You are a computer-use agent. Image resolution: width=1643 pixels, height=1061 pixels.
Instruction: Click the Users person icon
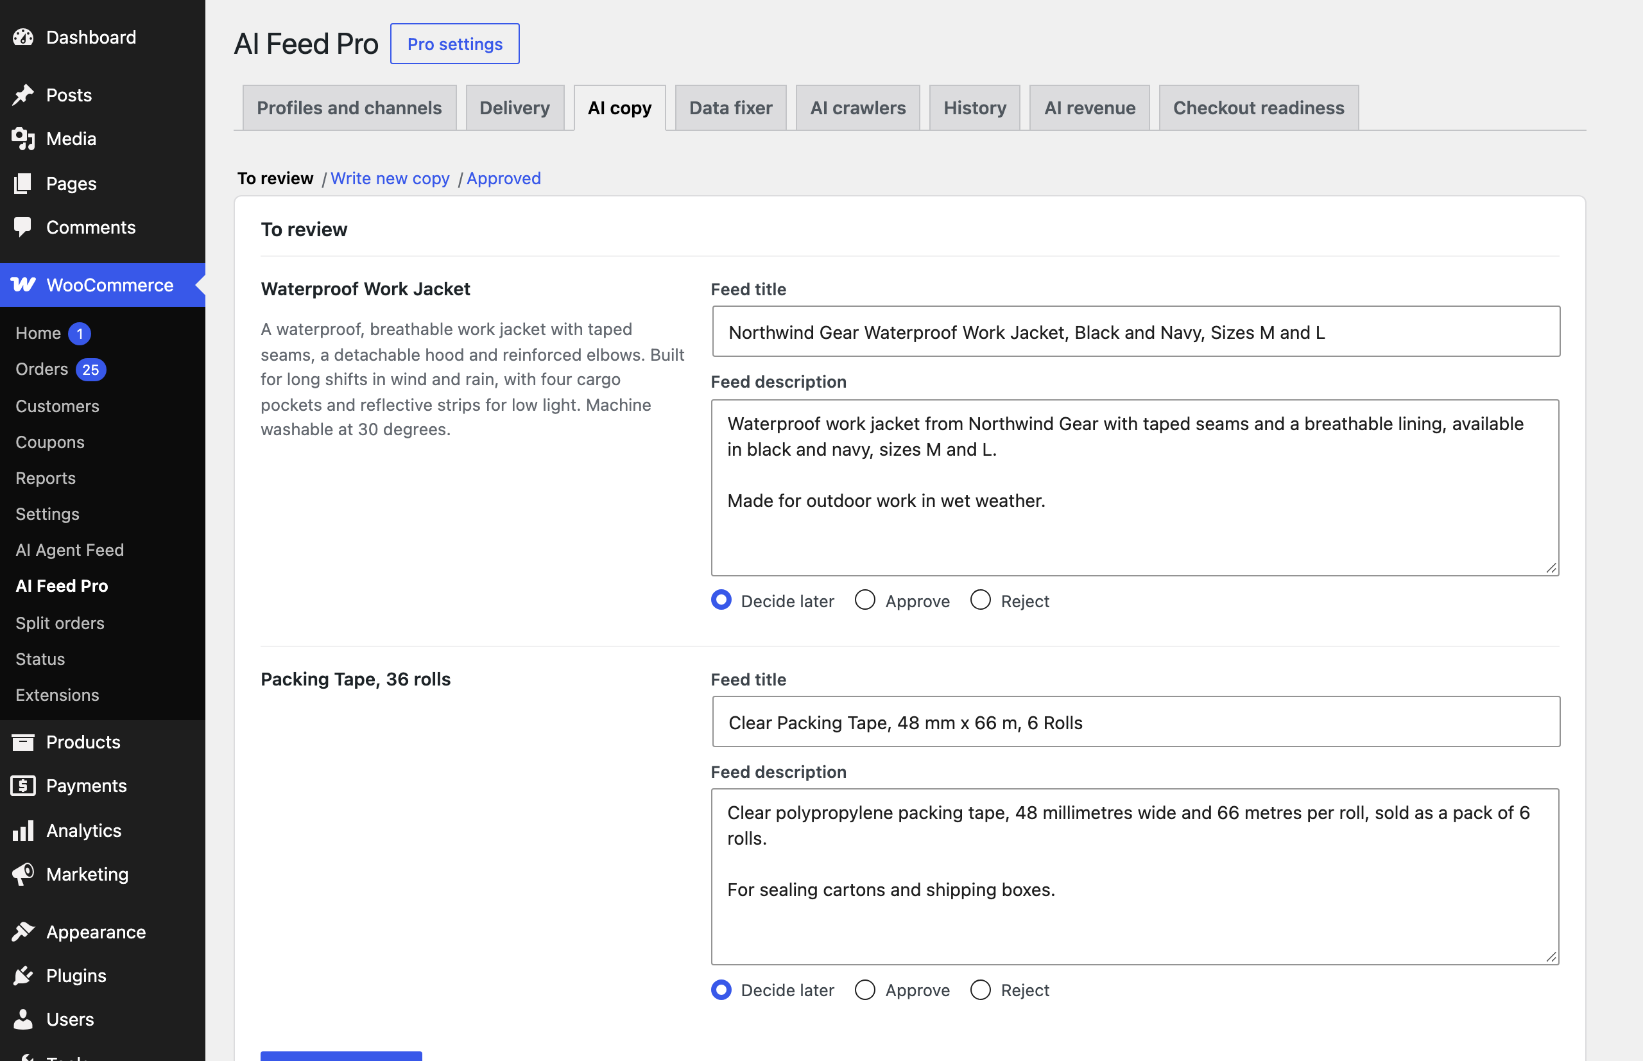click(22, 1019)
